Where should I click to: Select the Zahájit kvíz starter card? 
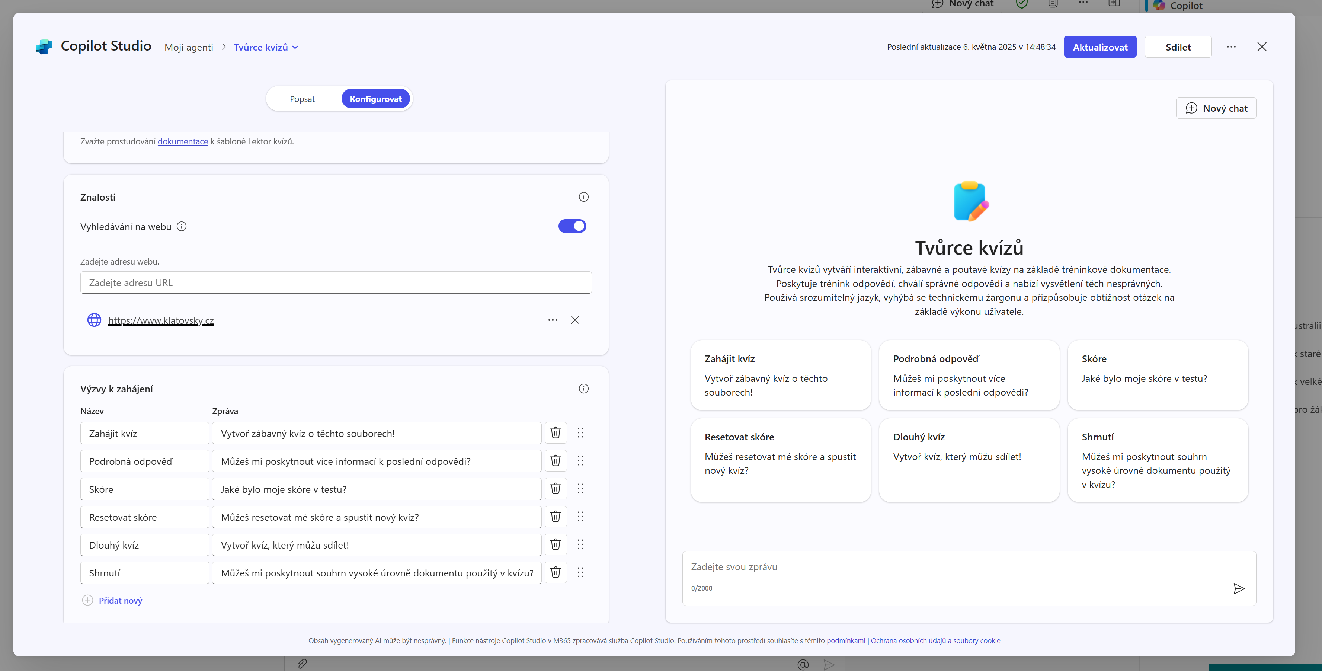point(781,375)
